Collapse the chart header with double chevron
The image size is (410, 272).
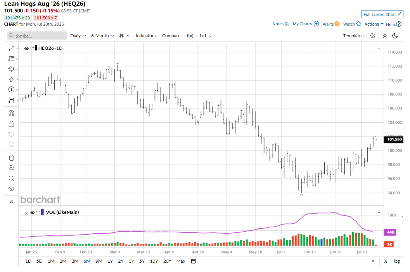[x=385, y=36]
